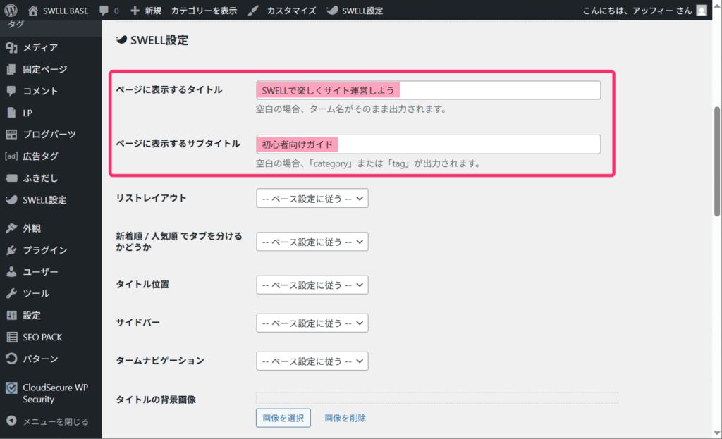The height and width of the screenshot is (439, 722).
Task: Click the 空白の場合、ターム名がそのまま出力されます。 hint text
Action: (351, 109)
